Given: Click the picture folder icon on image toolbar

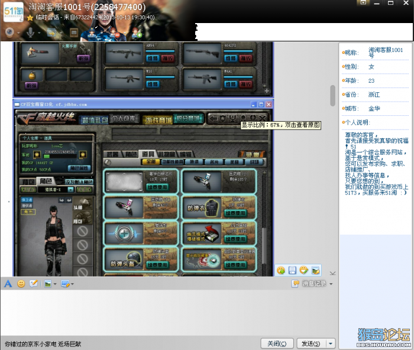Looking at the screenshot, I should (315, 270).
